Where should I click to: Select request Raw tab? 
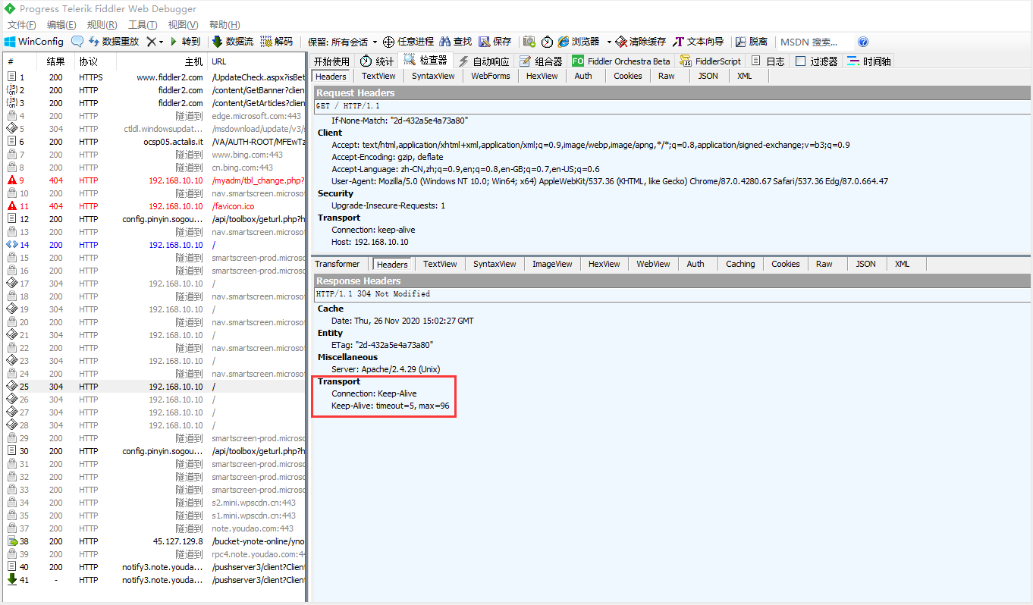click(667, 76)
